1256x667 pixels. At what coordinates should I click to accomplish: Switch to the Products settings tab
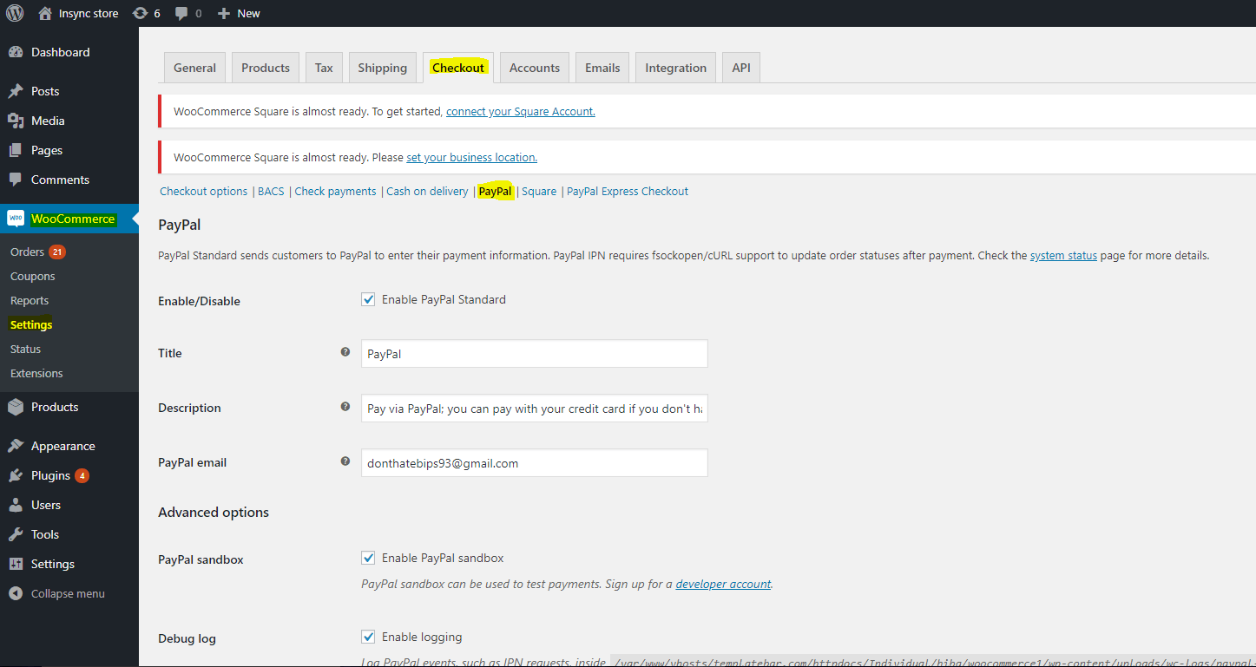tap(266, 68)
